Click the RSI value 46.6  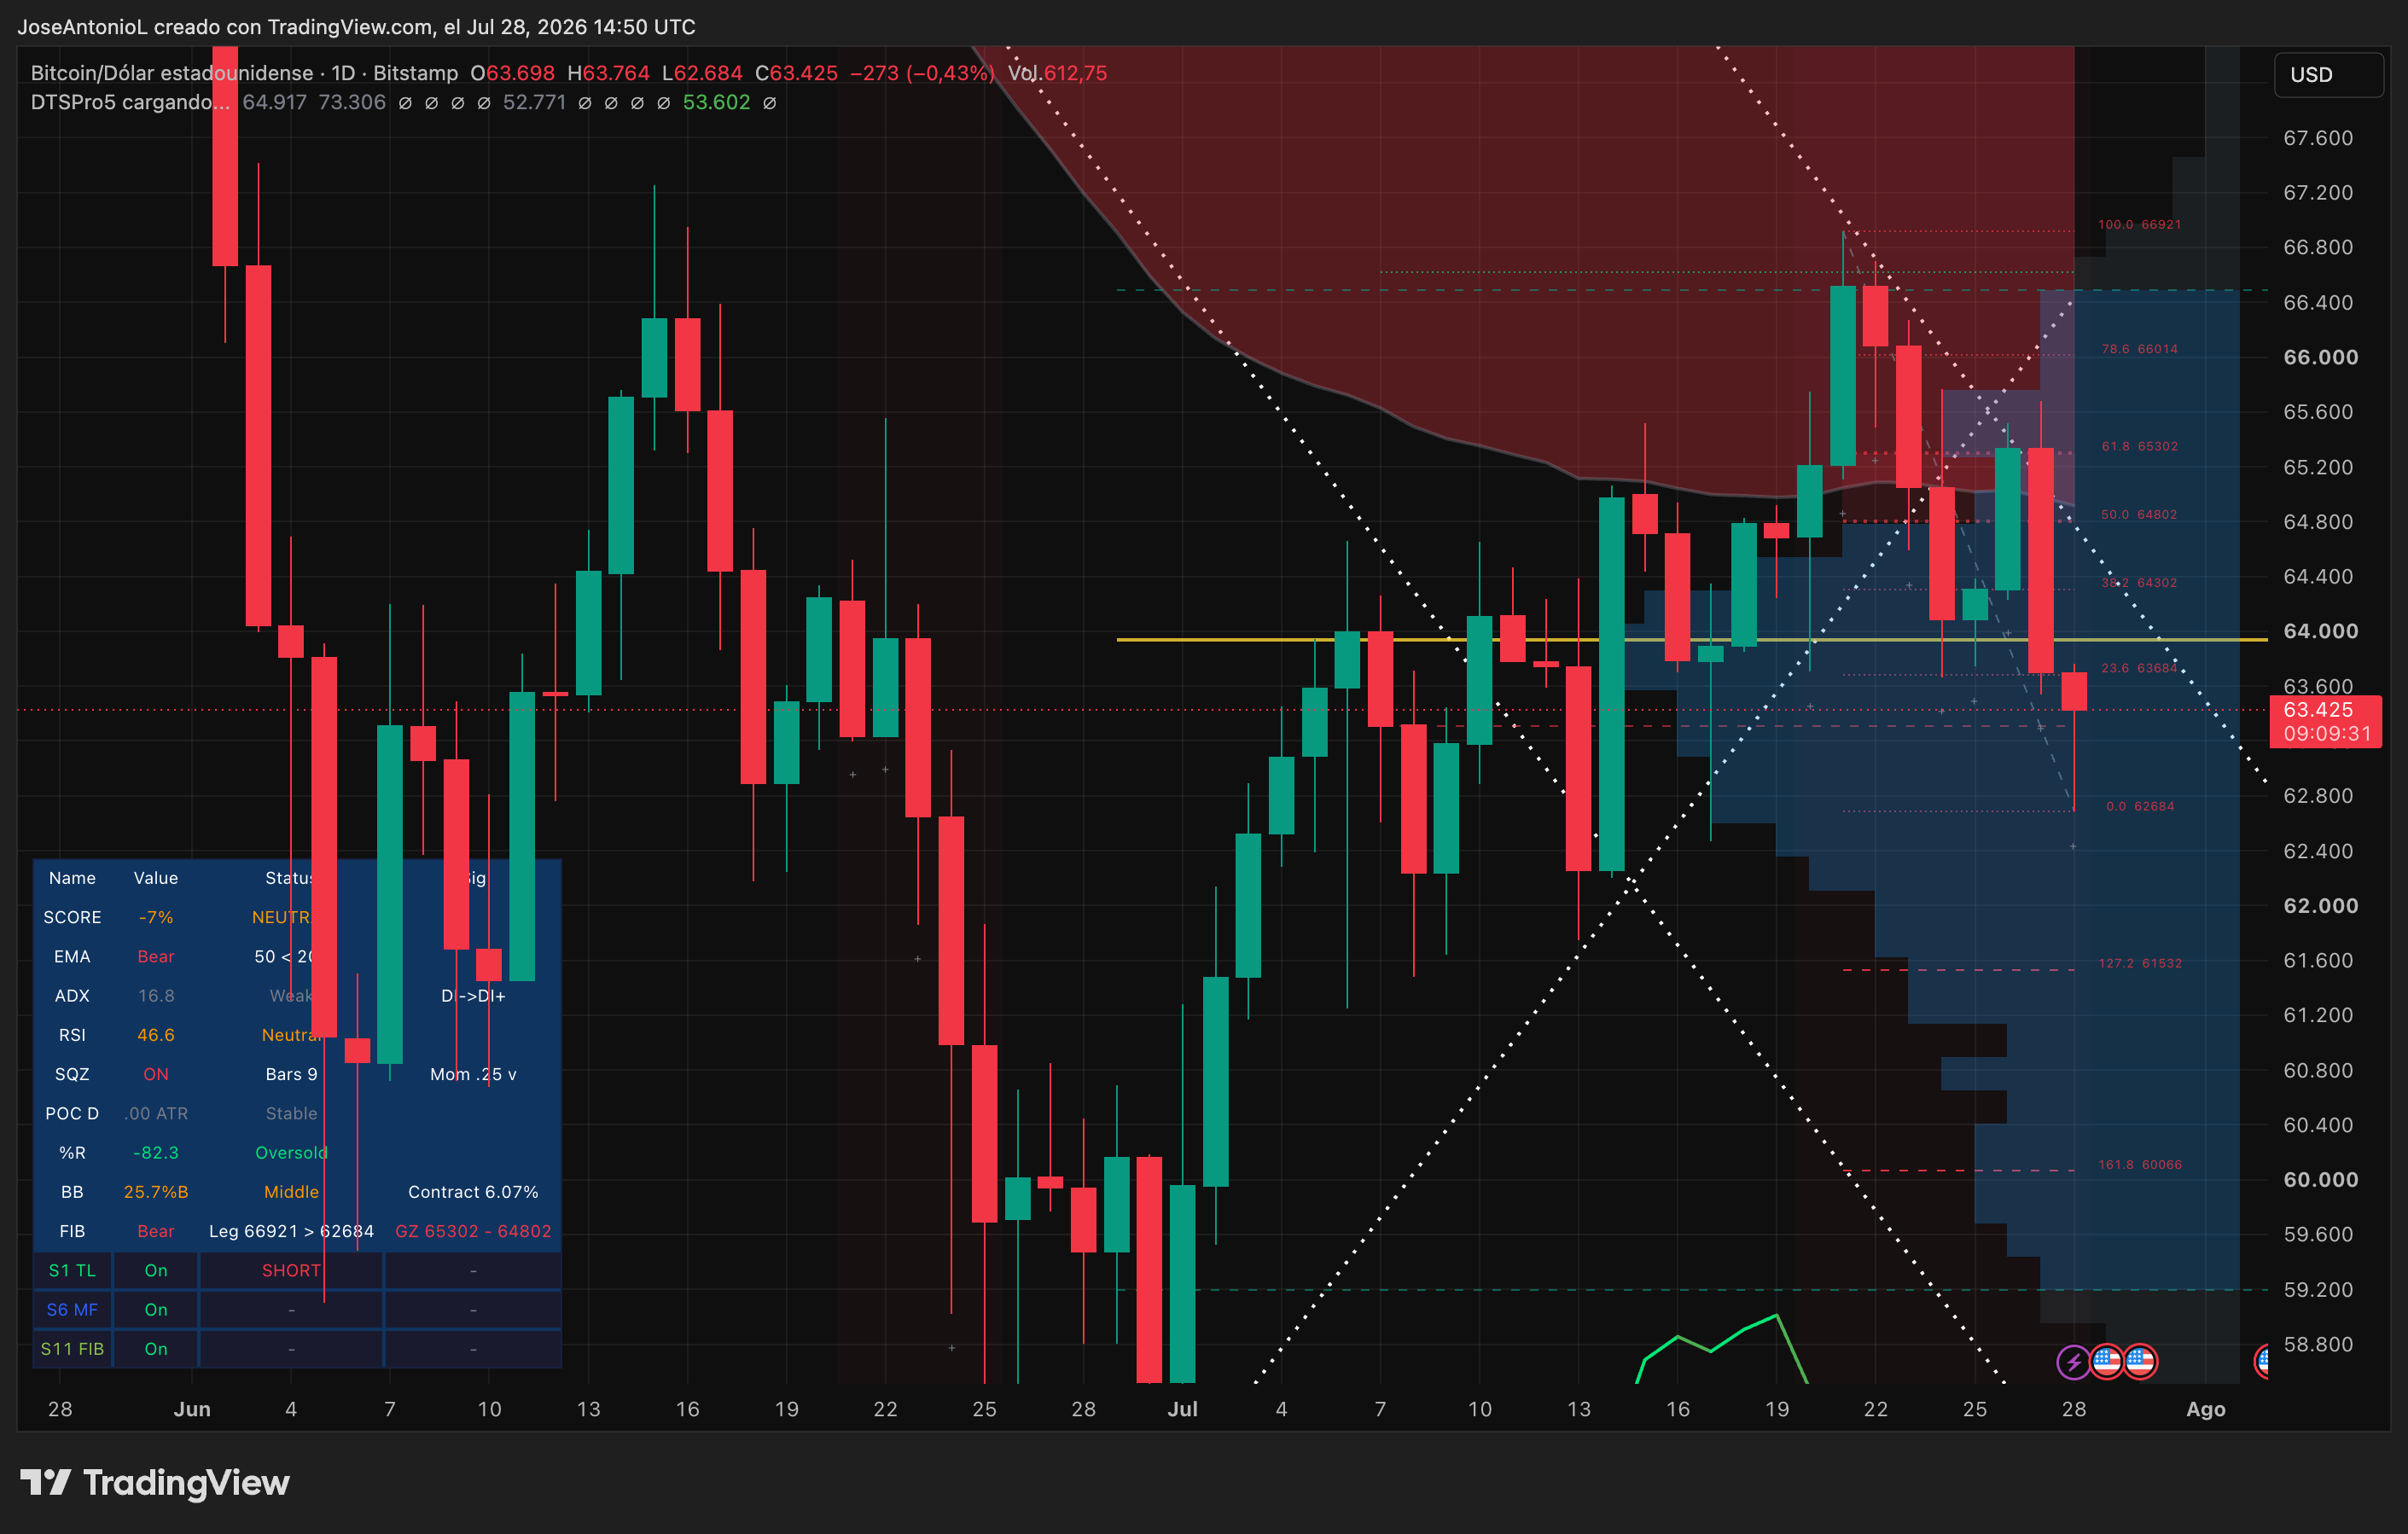(x=155, y=1035)
